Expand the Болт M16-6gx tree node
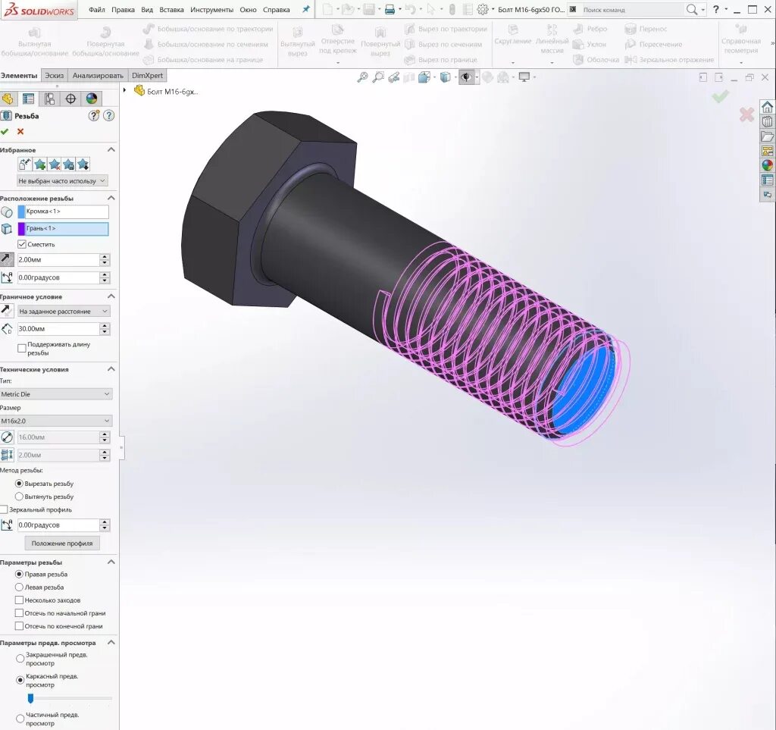Viewport: 776px width, 730px height. click(125, 90)
